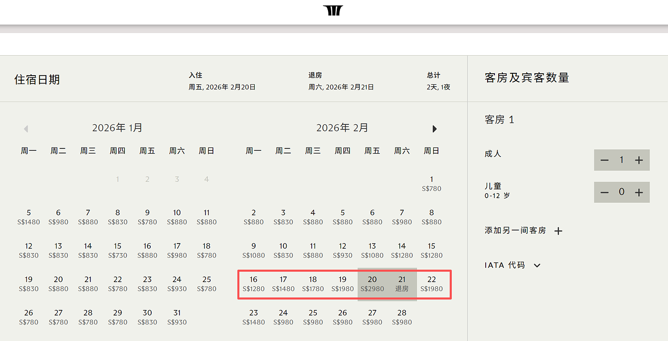The image size is (668, 341).
Task: Select January 15 priced S$730
Action: 118,251
